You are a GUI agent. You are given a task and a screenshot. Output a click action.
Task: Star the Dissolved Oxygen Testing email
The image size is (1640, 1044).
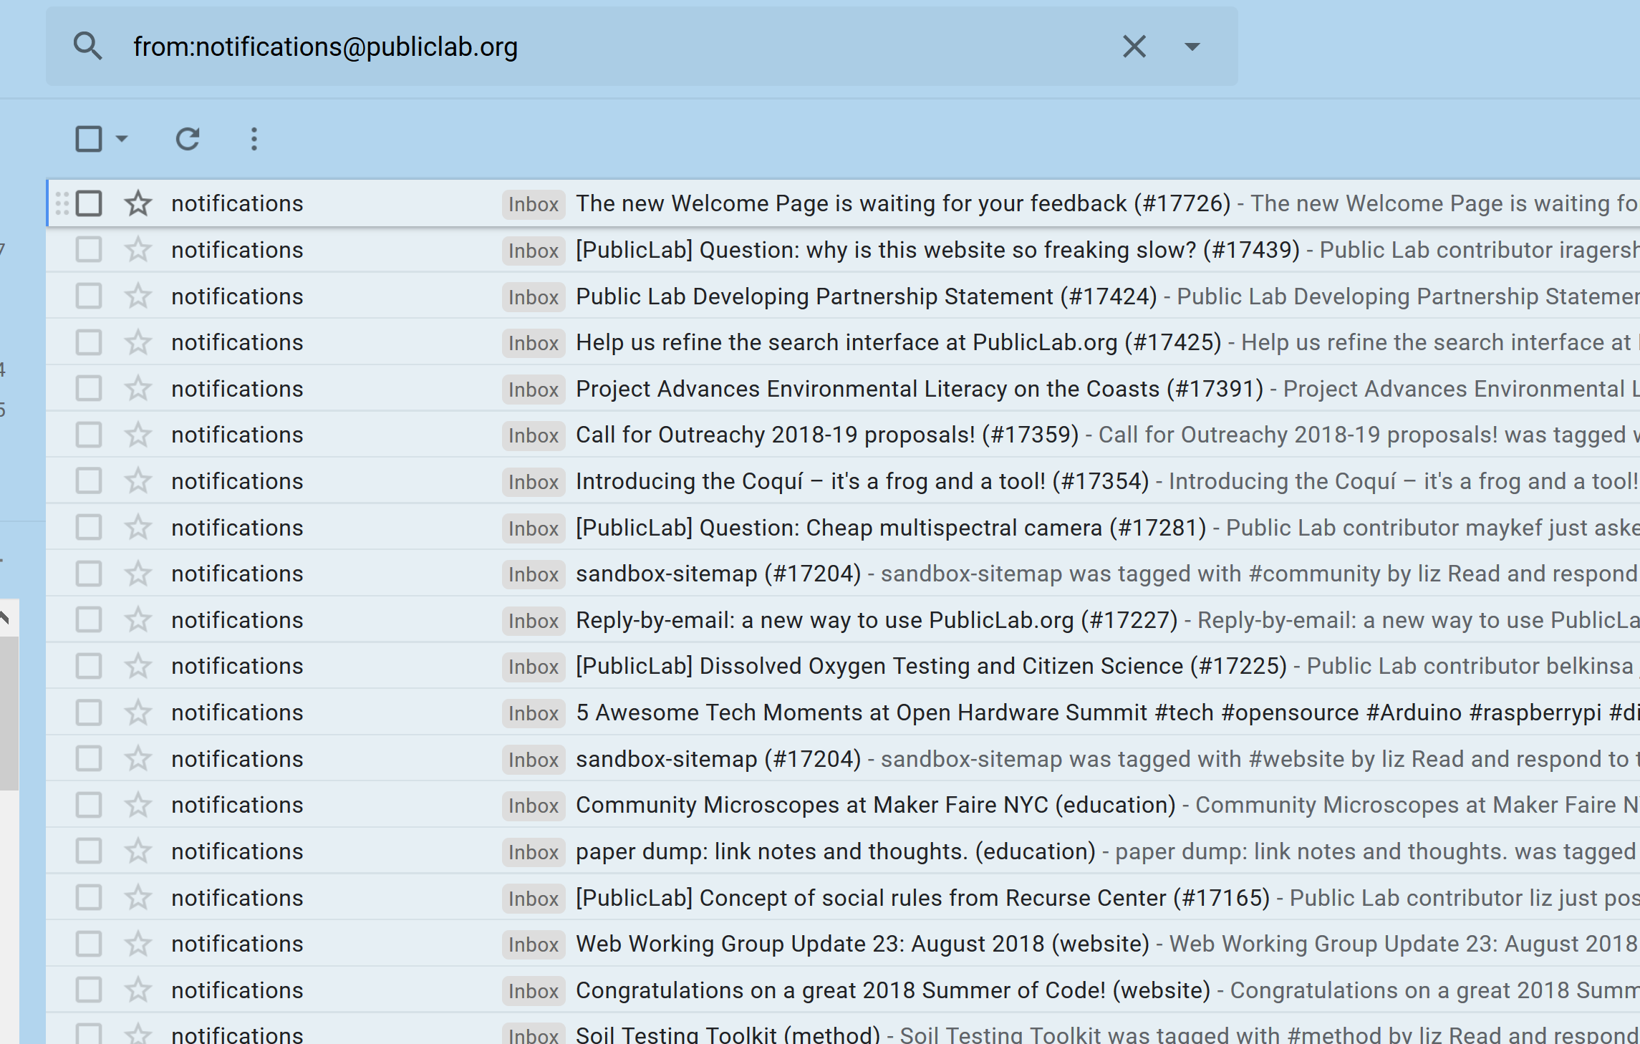coord(138,667)
